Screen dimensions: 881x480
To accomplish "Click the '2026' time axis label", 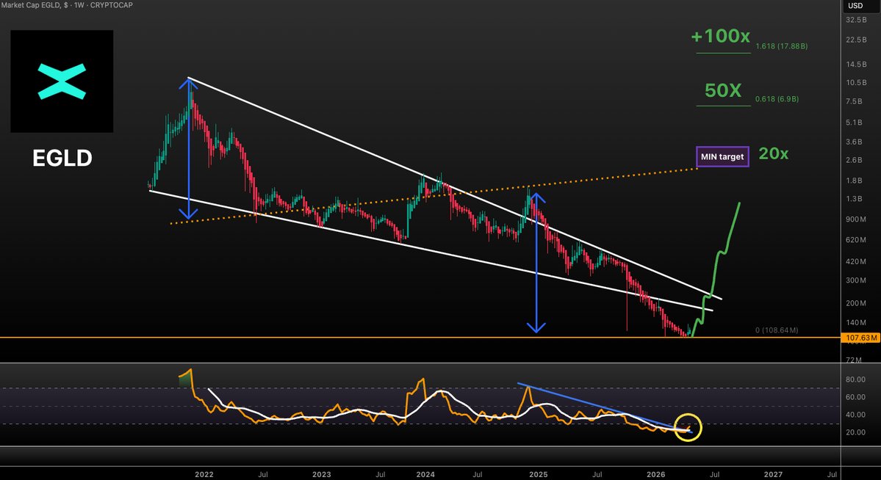I will pos(655,474).
